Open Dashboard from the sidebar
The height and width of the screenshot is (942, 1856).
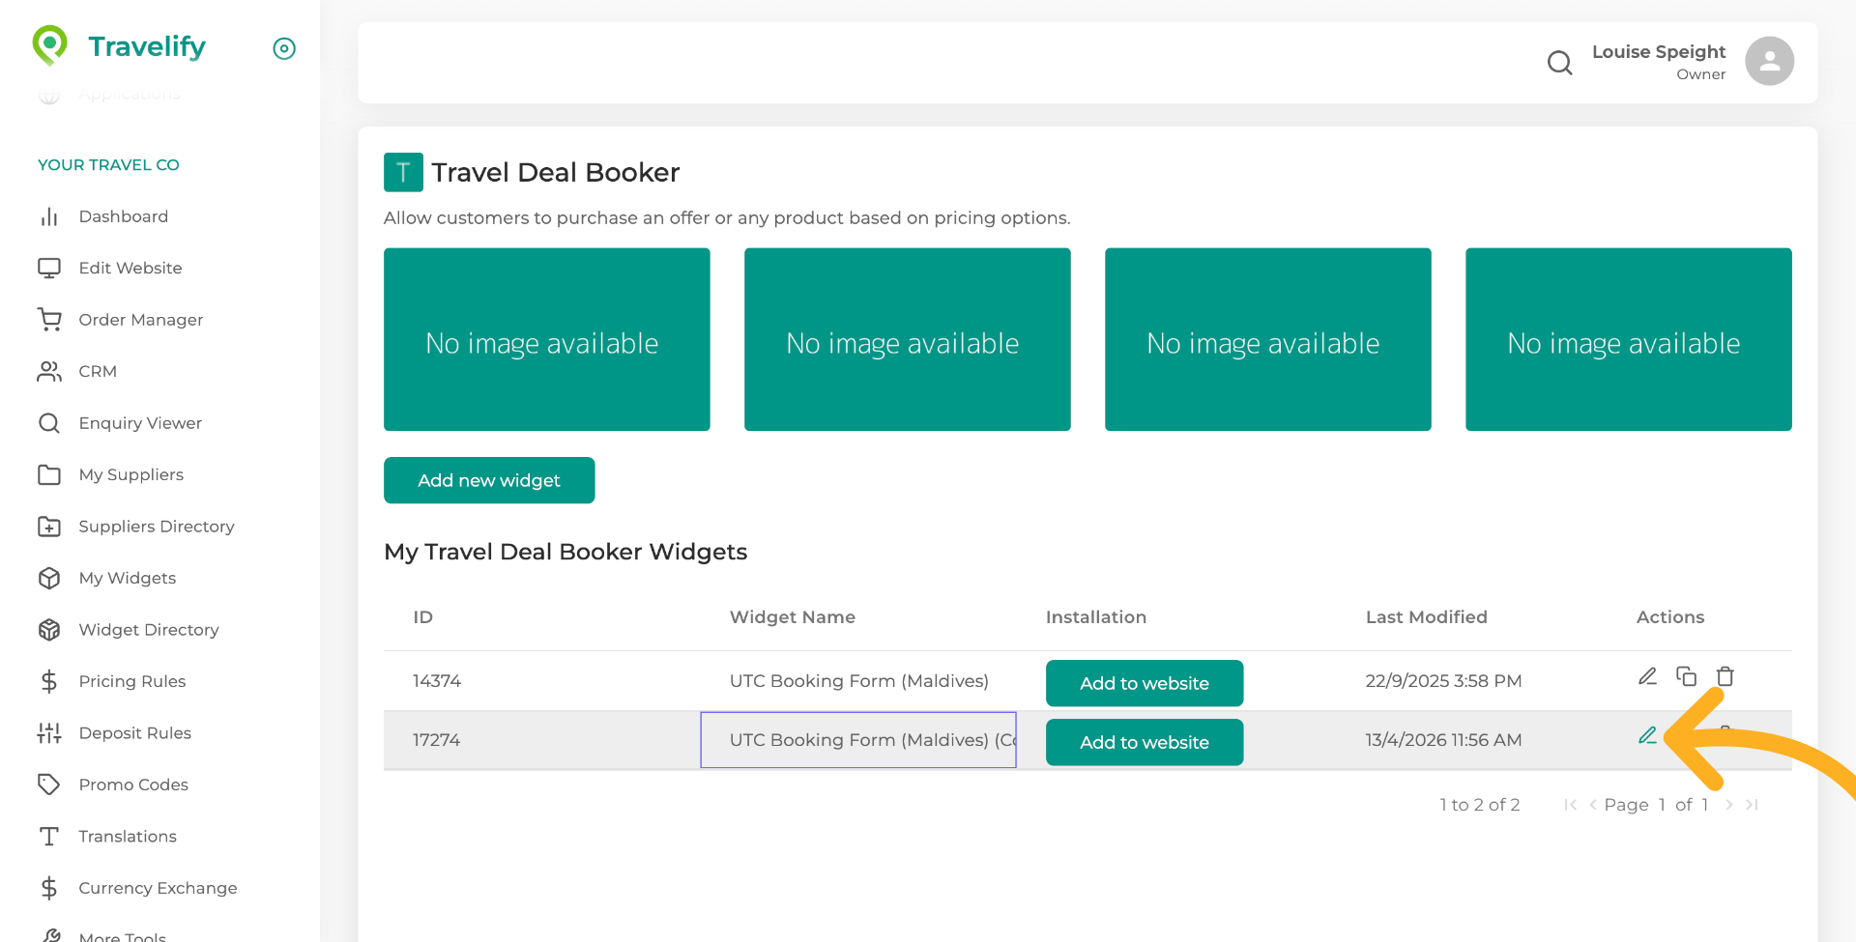click(124, 216)
